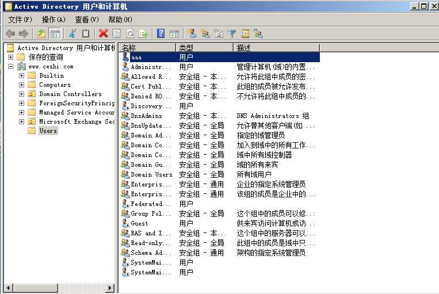Select the Domain Users group
The image size is (439, 294).
pyautogui.click(x=151, y=175)
